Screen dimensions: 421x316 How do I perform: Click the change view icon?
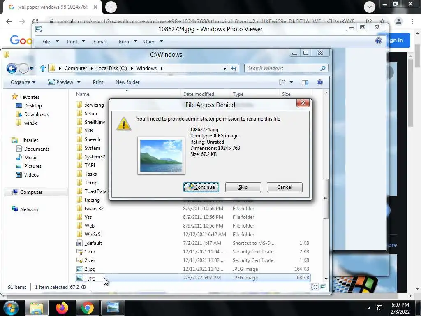tap(282, 82)
